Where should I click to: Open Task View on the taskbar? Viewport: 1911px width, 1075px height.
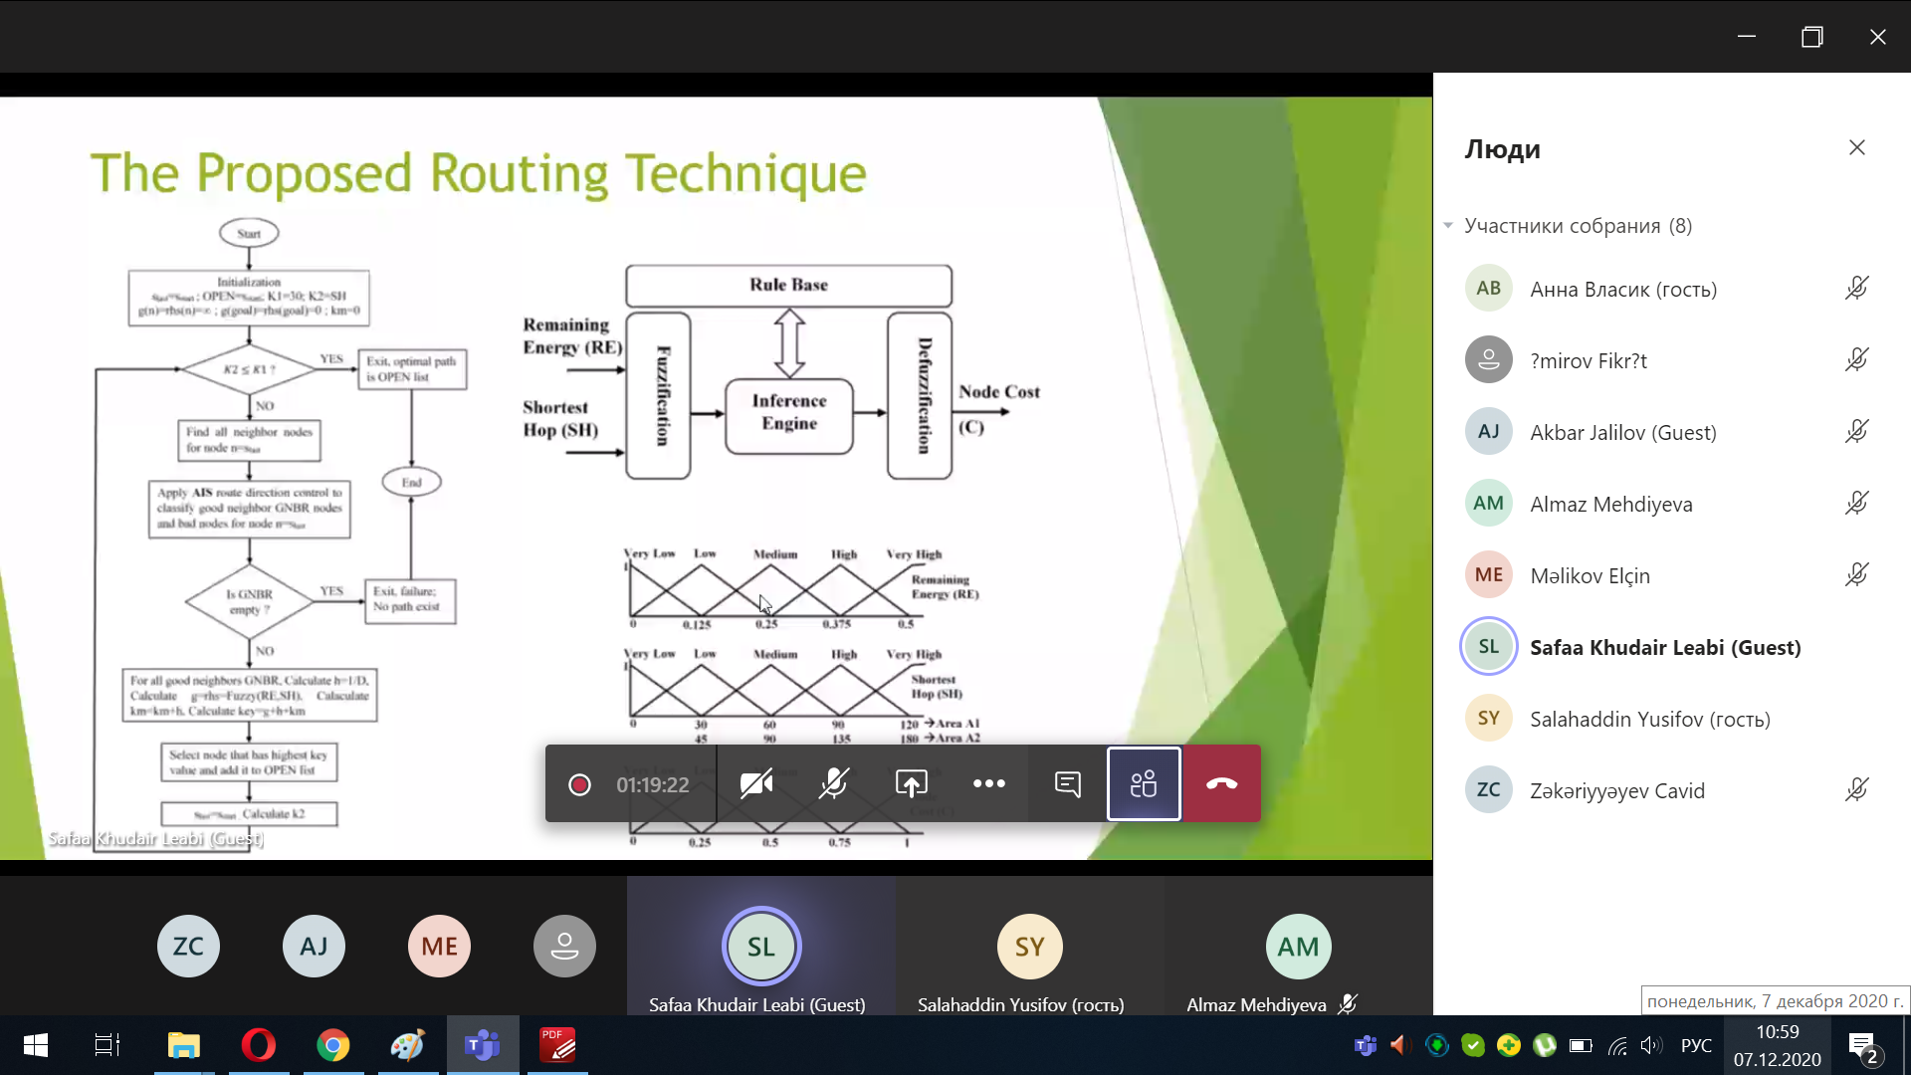pyautogui.click(x=107, y=1045)
